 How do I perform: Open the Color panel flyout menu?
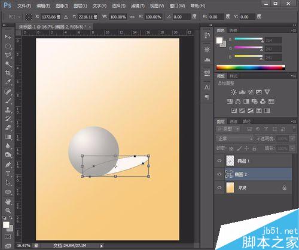click(x=293, y=30)
